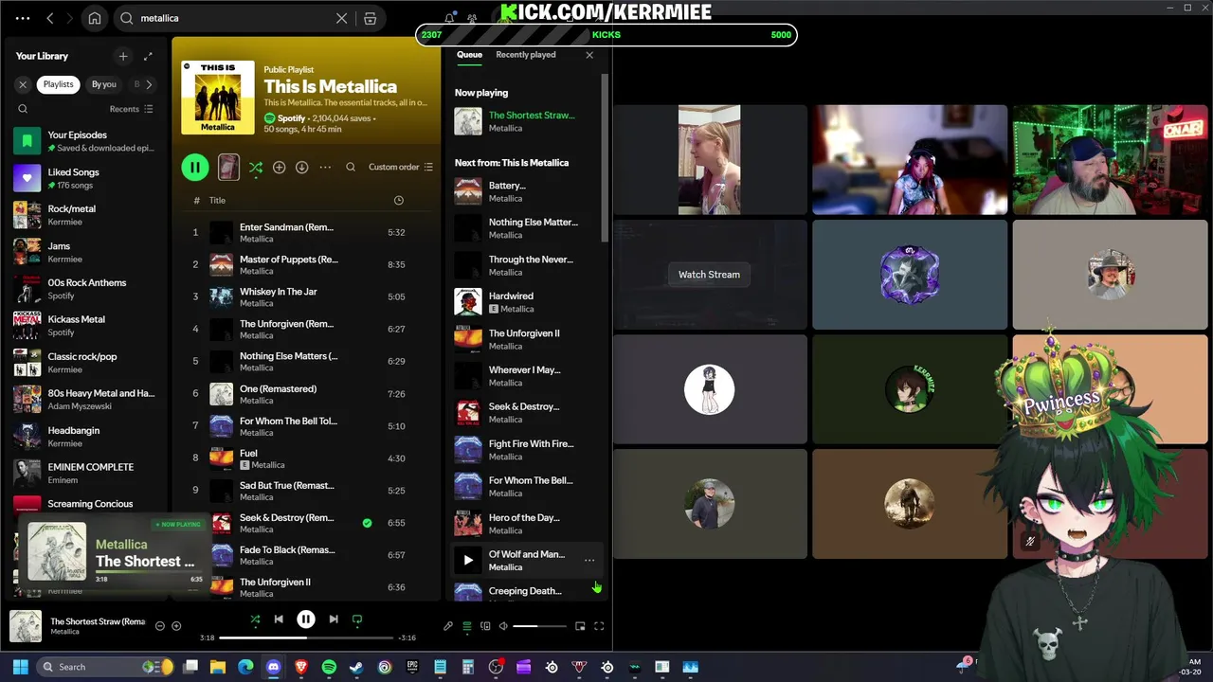The image size is (1213, 682).
Task: Select Hardwired in the queue
Action: click(x=526, y=302)
